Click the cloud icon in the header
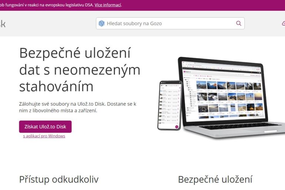The width and height of the screenshot is (285, 190). pos(283,23)
